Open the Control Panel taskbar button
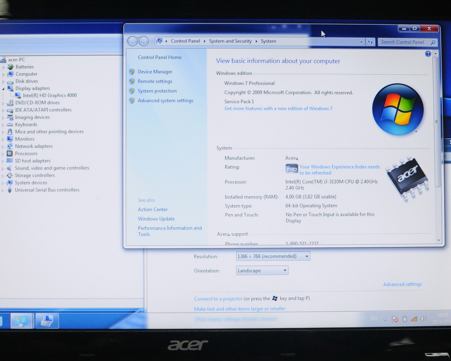Viewport: 451px width, 361px height. tap(21, 321)
